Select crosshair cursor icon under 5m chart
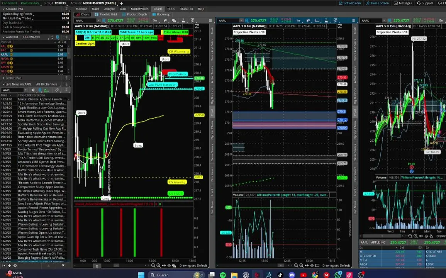 click(169, 266)
